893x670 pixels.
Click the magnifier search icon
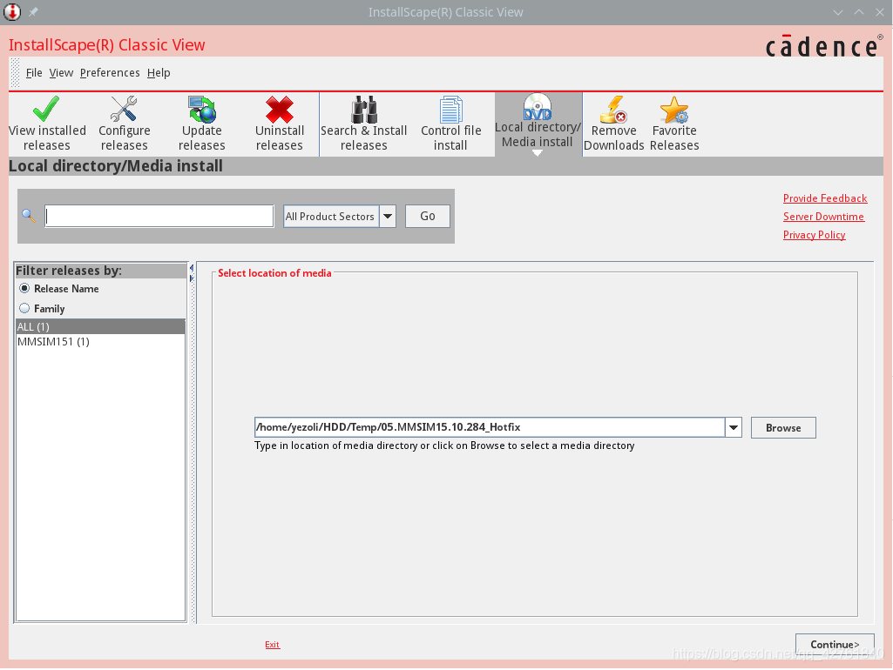pos(29,216)
